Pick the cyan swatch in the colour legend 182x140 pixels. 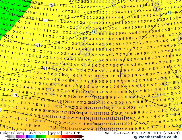35,136
